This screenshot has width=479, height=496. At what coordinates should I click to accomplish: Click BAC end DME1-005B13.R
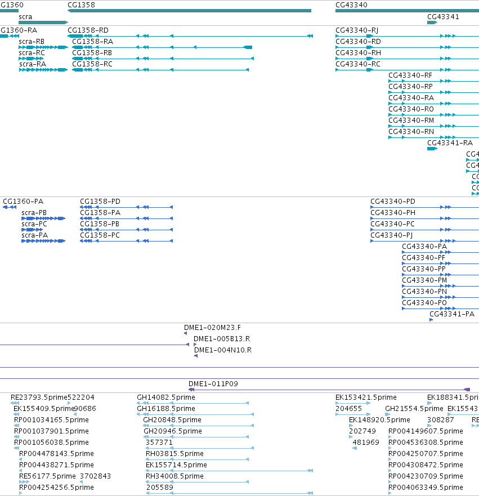(222, 339)
